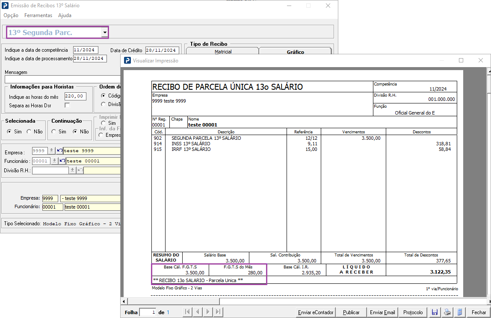
Task: Go to the previous preview page
Action: pos(198,312)
